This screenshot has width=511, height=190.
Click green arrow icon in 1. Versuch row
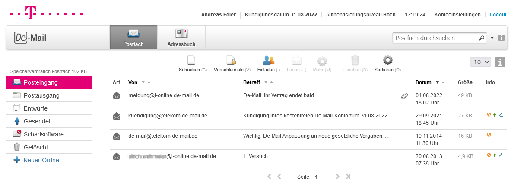click(x=495, y=155)
